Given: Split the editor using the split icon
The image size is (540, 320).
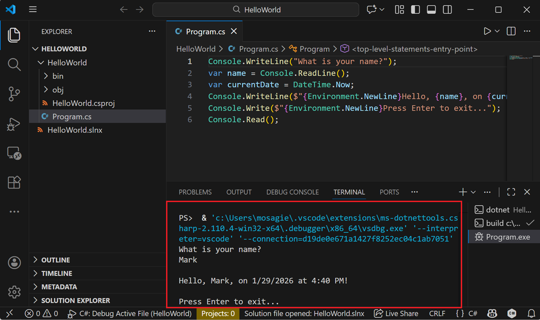Looking at the screenshot, I should point(510,31).
